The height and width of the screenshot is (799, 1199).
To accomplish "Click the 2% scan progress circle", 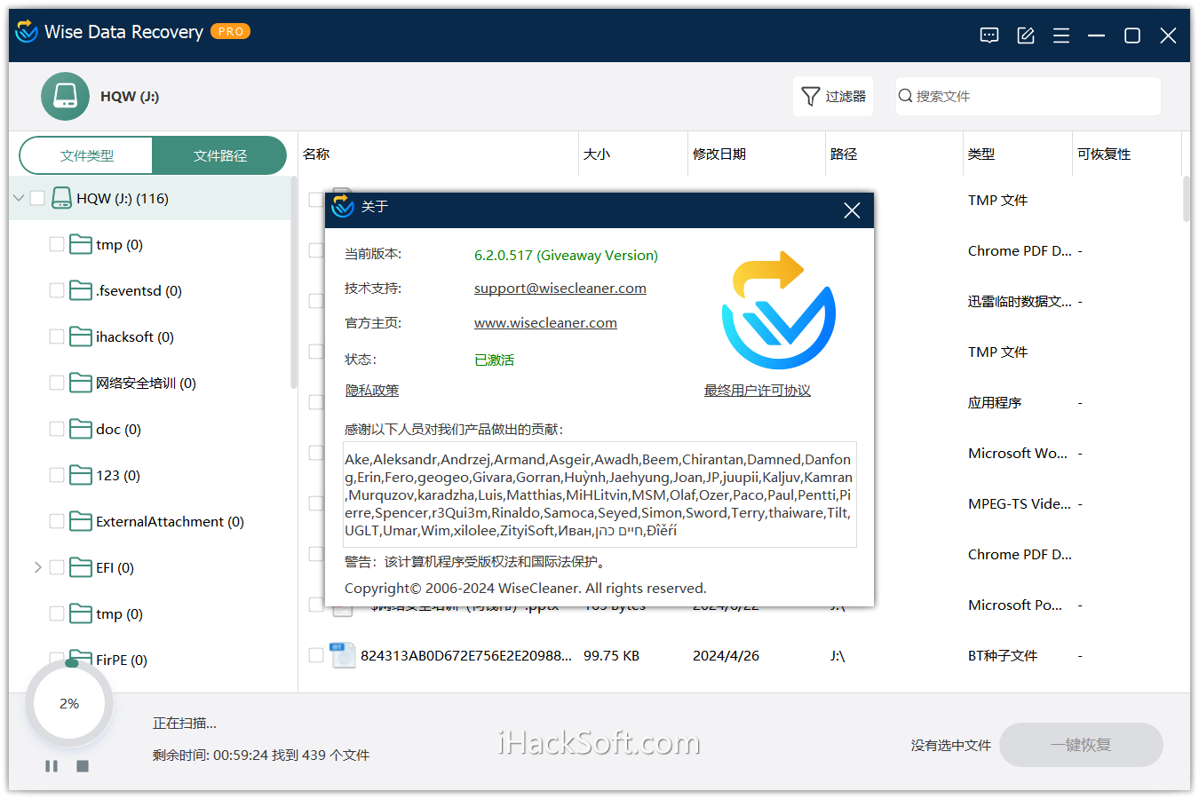I will click(x=69, y=703).
